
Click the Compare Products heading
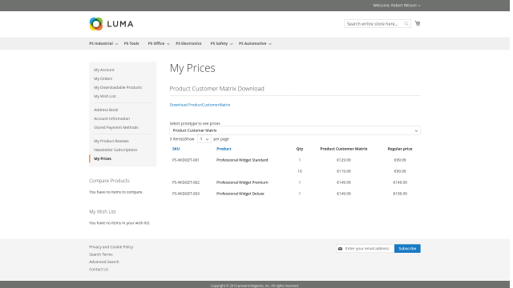(x=109, y=181)
